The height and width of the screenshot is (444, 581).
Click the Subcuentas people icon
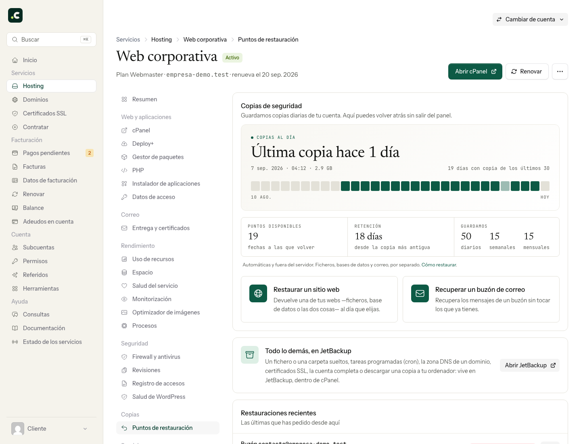pos(15,247)
